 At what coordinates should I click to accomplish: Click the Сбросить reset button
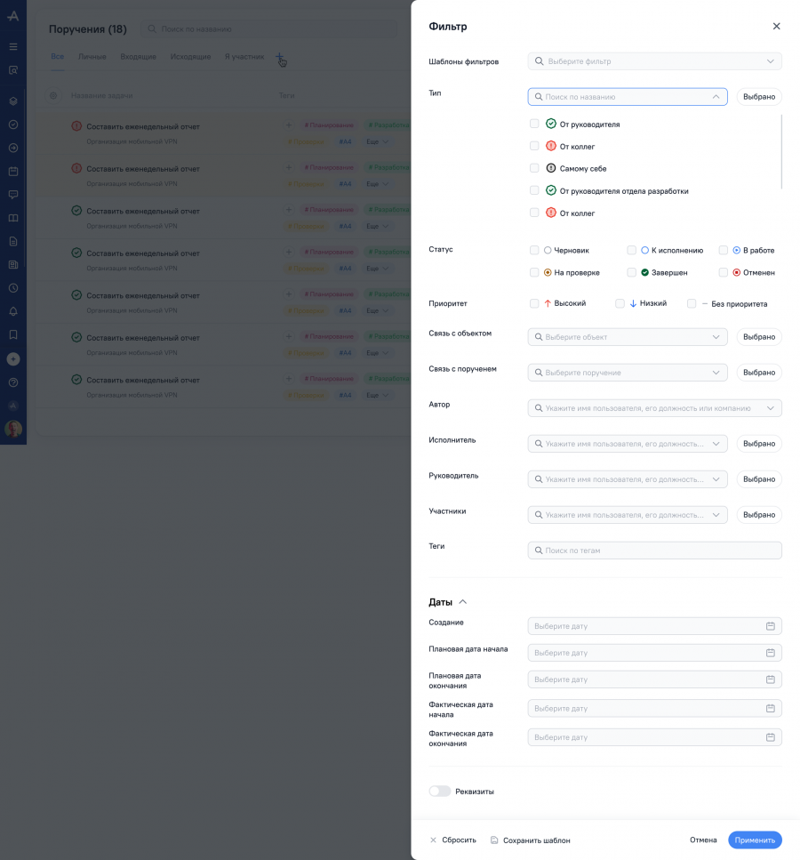[452, 840]
